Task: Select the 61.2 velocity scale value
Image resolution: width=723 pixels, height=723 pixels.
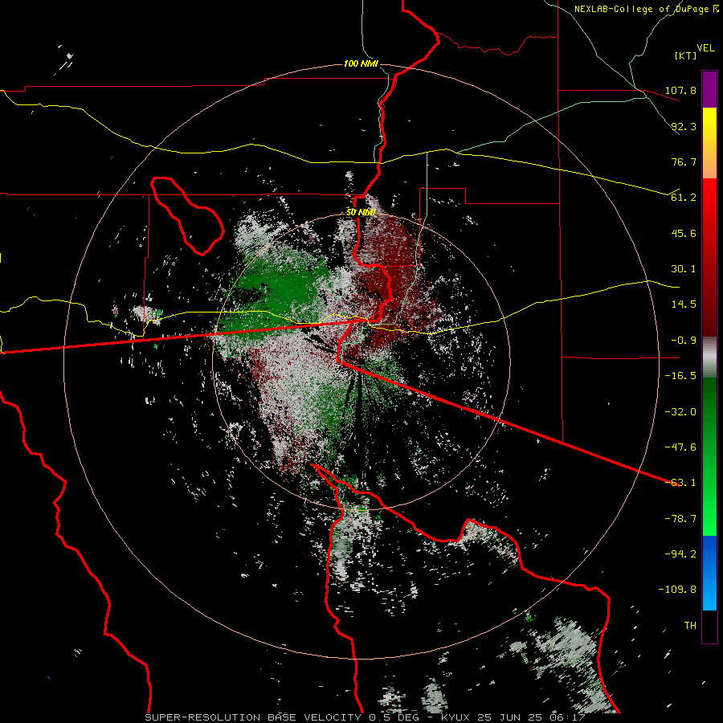Action: [x=684, y=198]
